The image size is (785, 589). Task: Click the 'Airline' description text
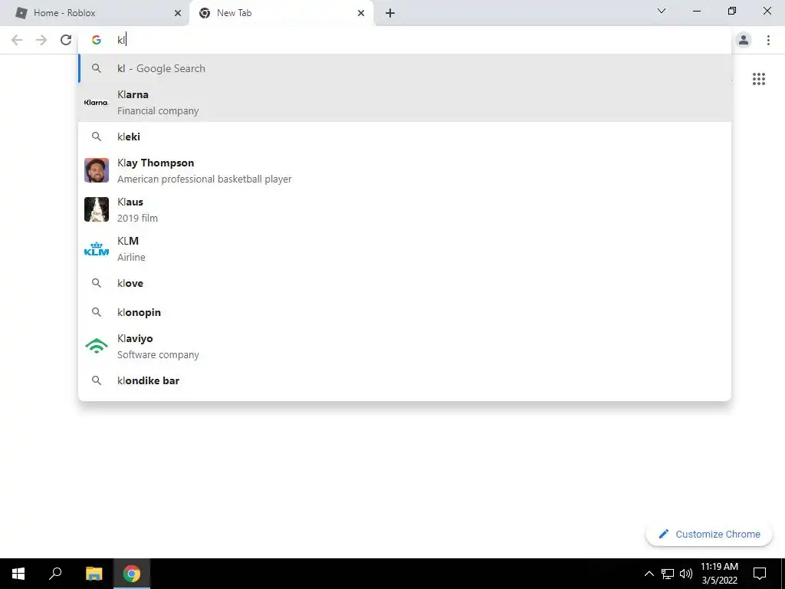[131, 257]
